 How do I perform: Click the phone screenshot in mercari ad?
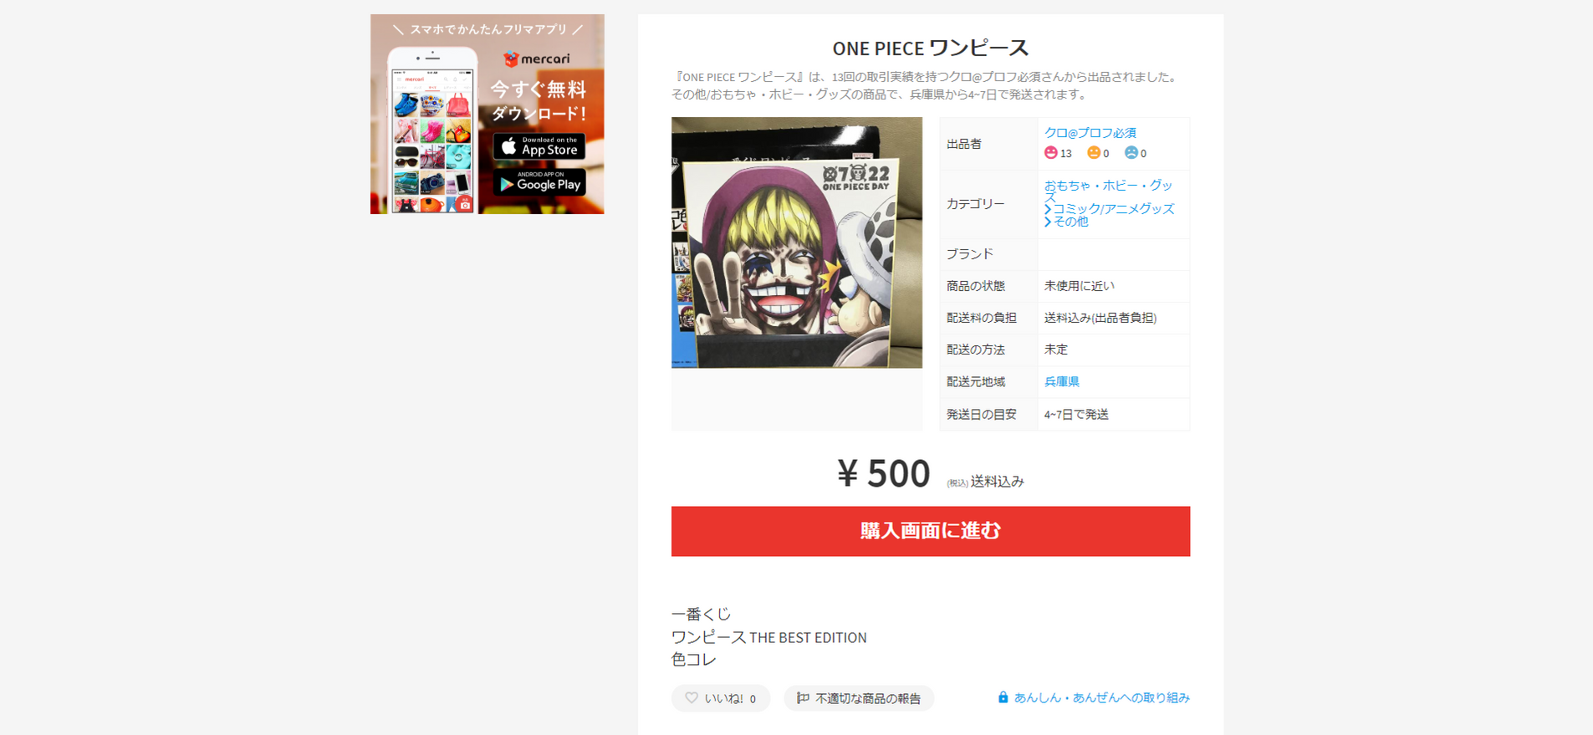433,132
